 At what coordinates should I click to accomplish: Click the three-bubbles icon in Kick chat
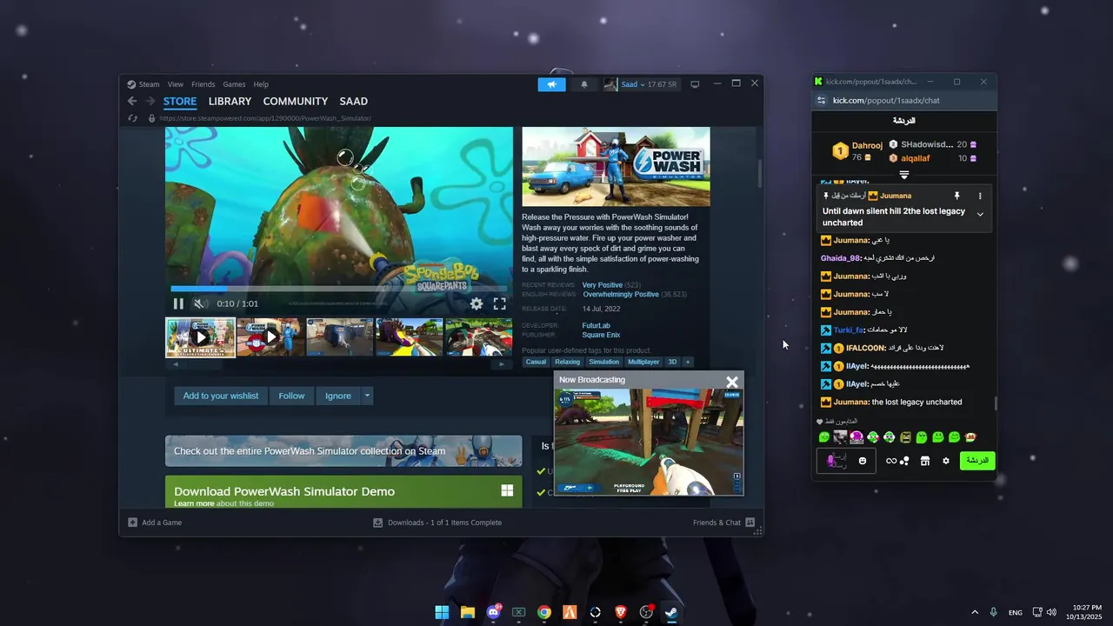[904, 461]
